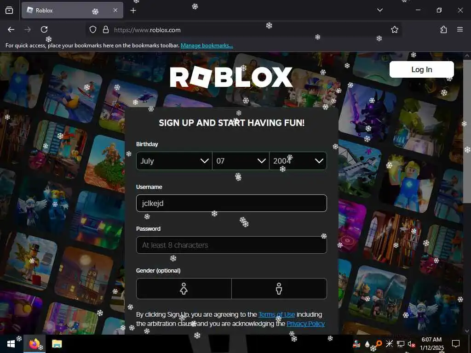Select the Roblox browser tab
The width and height of the screenshot is (471, 353).
click(x=72, y=10)
